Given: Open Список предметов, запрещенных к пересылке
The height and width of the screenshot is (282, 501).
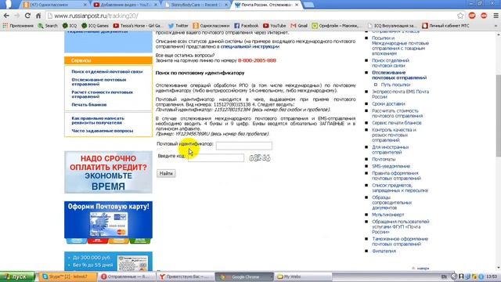Looking at the screenshot, I should tap(400, 188).
